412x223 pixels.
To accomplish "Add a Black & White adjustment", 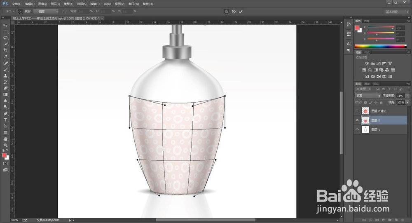I will pos(375,70).
